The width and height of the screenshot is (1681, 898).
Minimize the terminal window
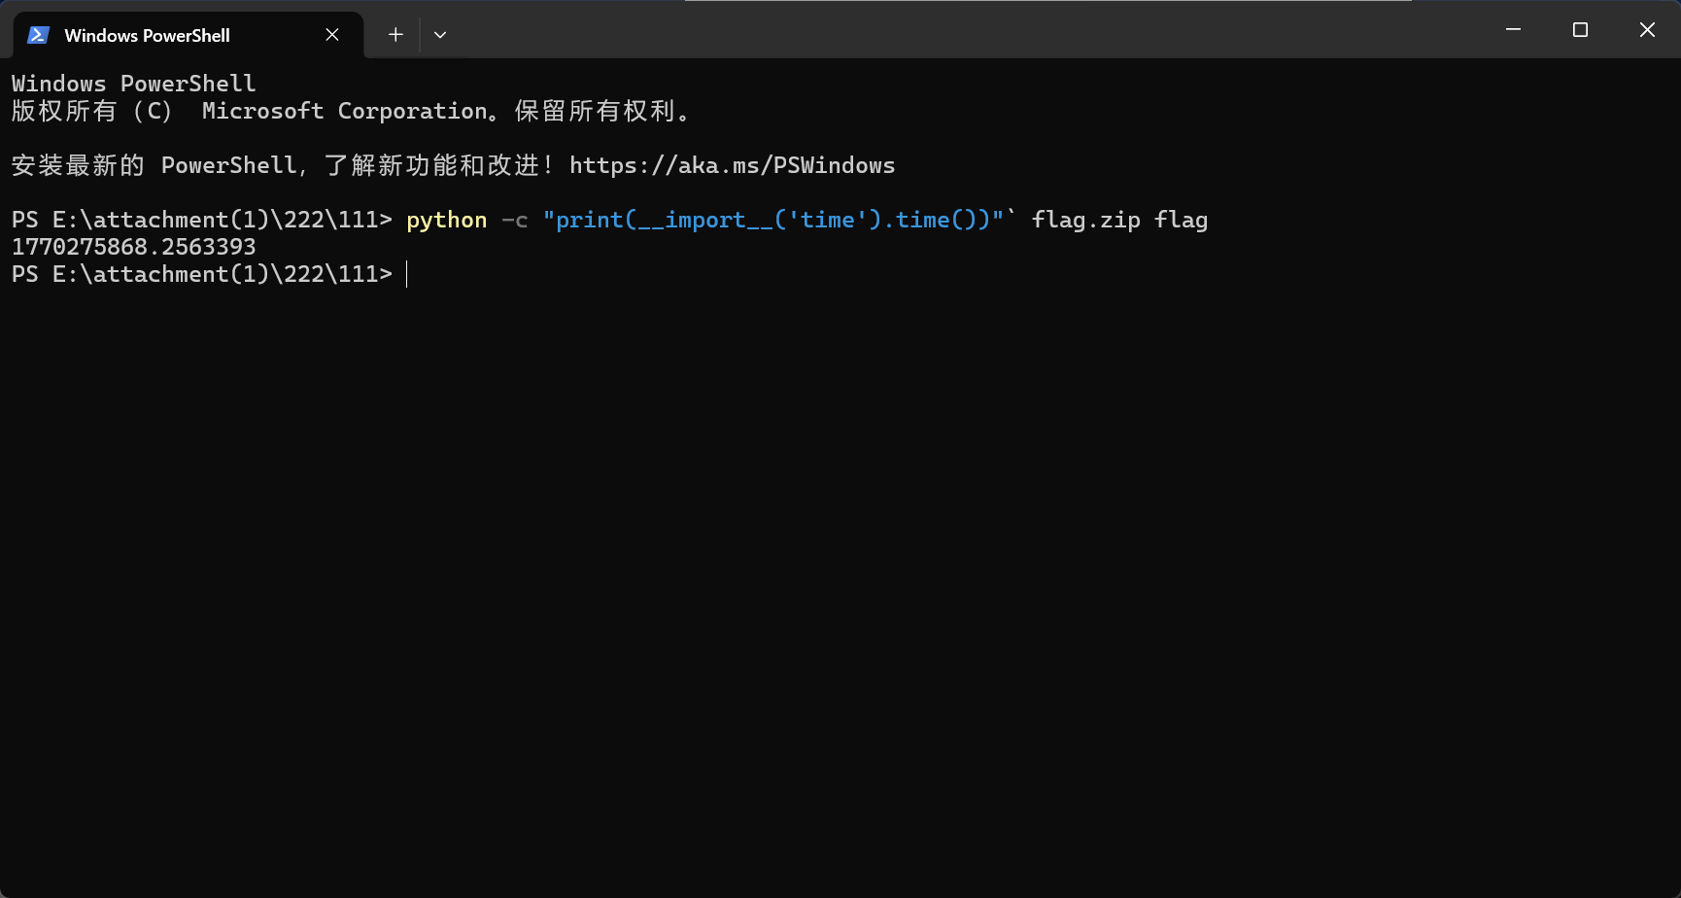pyautogui.click(x=1513, y=30)
